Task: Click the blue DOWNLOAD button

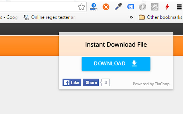Action: 116,64
